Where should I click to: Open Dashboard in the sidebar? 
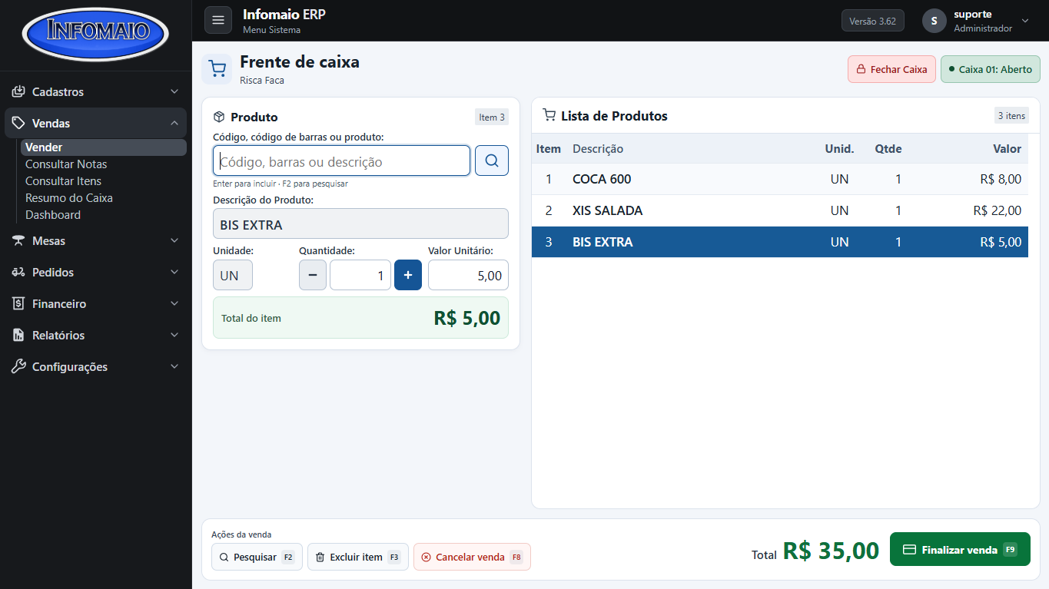[53, 215]
